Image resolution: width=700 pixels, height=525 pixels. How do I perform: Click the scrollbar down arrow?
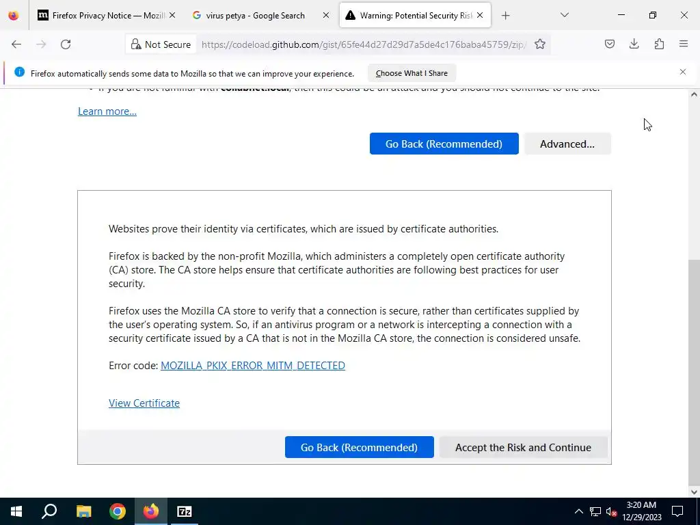pos(694,492)
